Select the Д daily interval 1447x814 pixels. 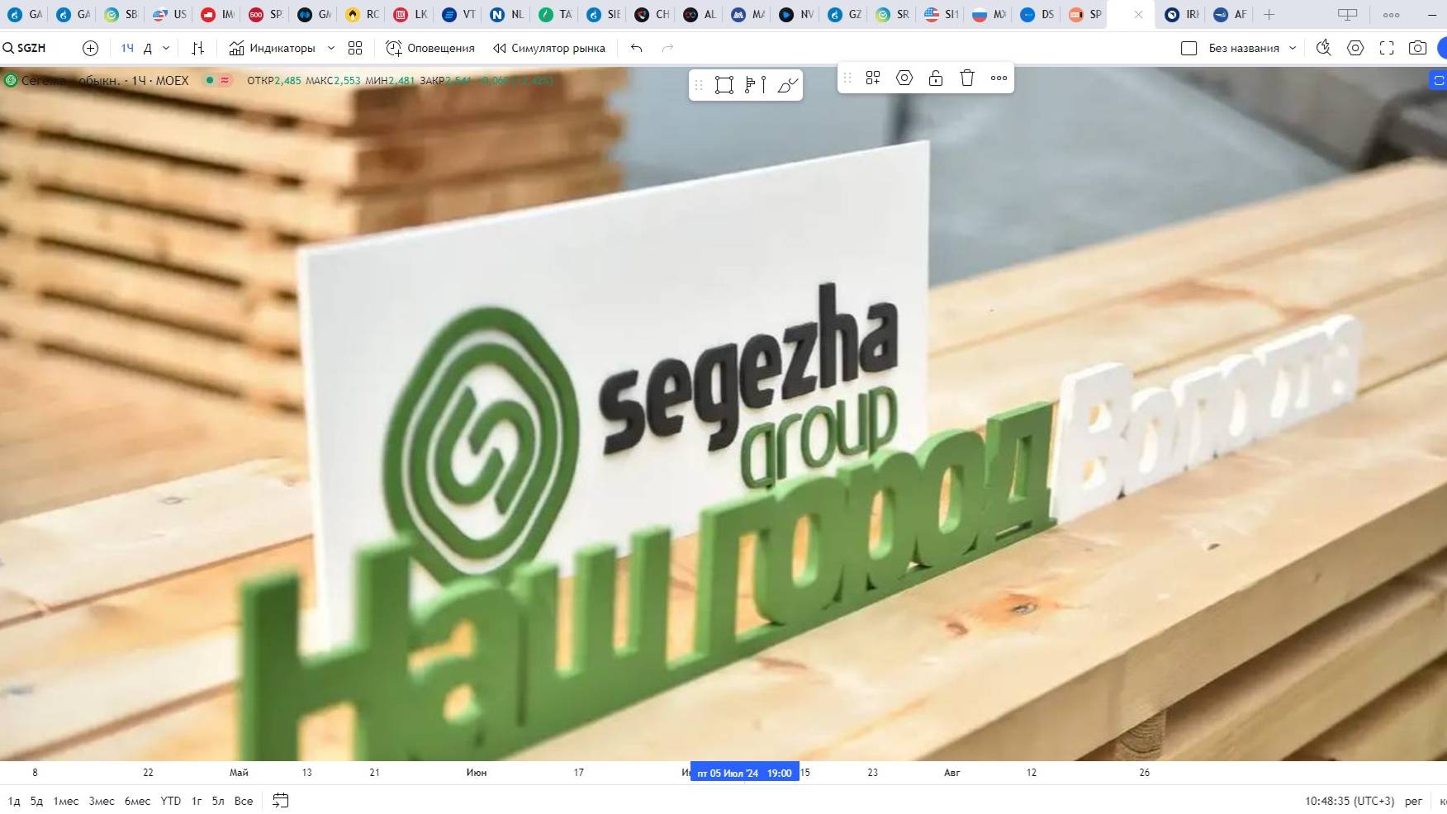pos(148,48)
